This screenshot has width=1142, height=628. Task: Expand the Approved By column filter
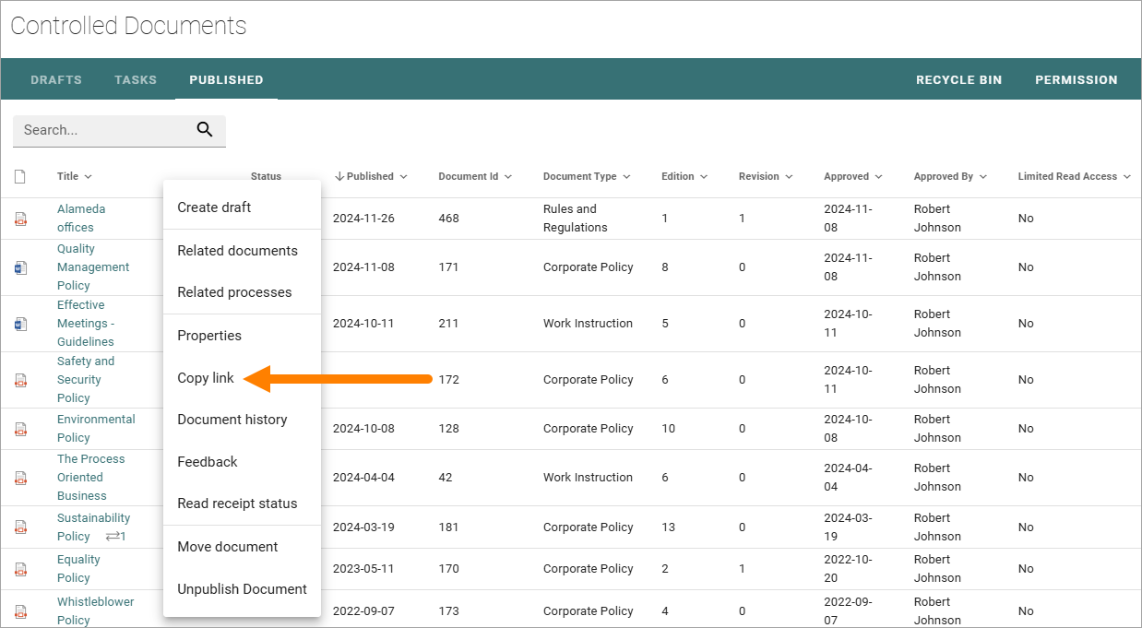(982, 176)
